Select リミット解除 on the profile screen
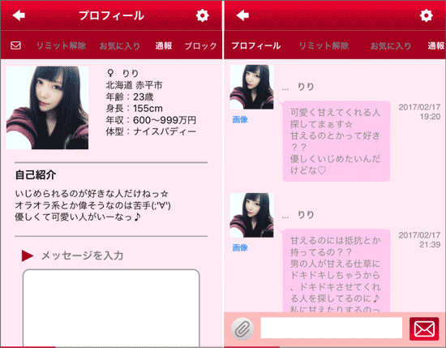The image size is (446, 348). coord(61,45)
